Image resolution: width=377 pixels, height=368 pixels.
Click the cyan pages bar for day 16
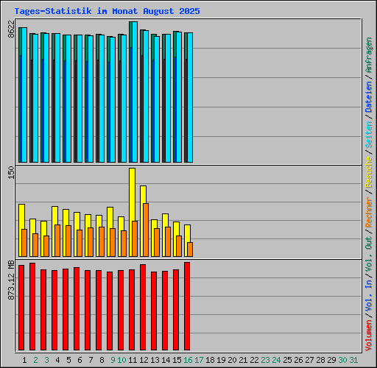190,97
